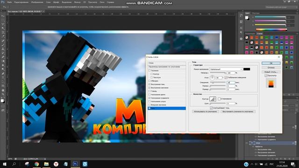Select Параметры наложения in styles list
Viewport: 299px width, 168px height.
pos(167,67)
